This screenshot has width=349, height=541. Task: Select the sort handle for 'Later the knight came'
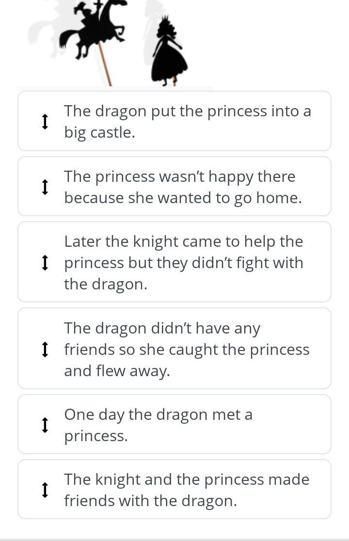pyautogui.click(x=45, y=262)
